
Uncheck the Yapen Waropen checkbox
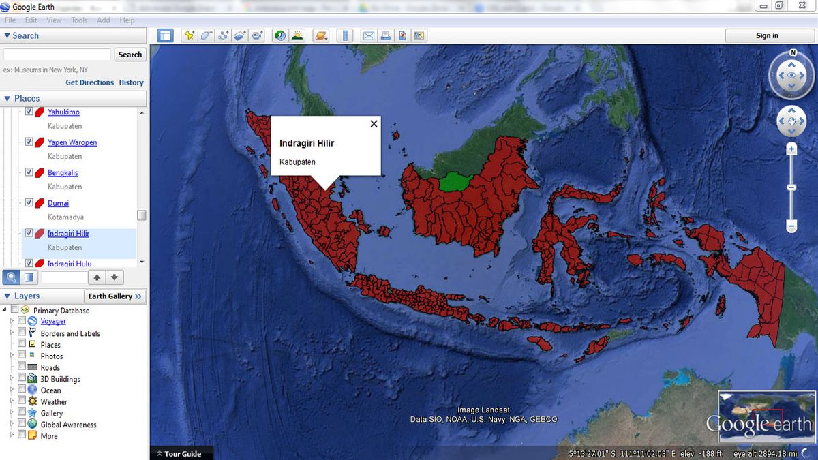pyautogui.click(x=29, y=142)
